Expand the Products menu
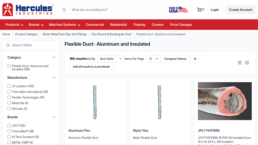This screenshot has width=258, height=145. (x=15, y=25)
